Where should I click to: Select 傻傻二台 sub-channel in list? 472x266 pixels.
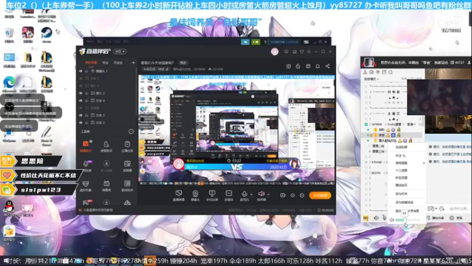378,146
